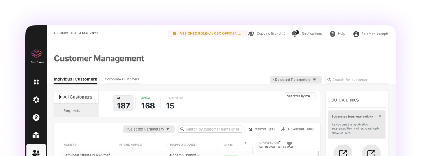Click the branch people icon in header
The image size is (421, 156).
point(251,34)
